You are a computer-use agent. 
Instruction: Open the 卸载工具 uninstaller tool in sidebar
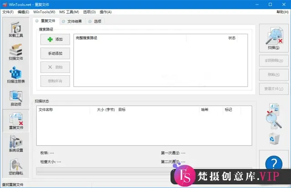[x=16, y=29]
